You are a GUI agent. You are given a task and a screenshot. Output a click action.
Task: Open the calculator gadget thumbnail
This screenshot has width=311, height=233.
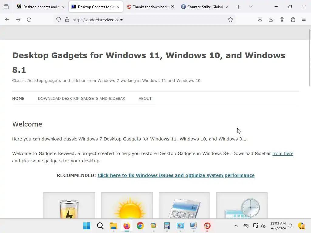pos(184,205)
